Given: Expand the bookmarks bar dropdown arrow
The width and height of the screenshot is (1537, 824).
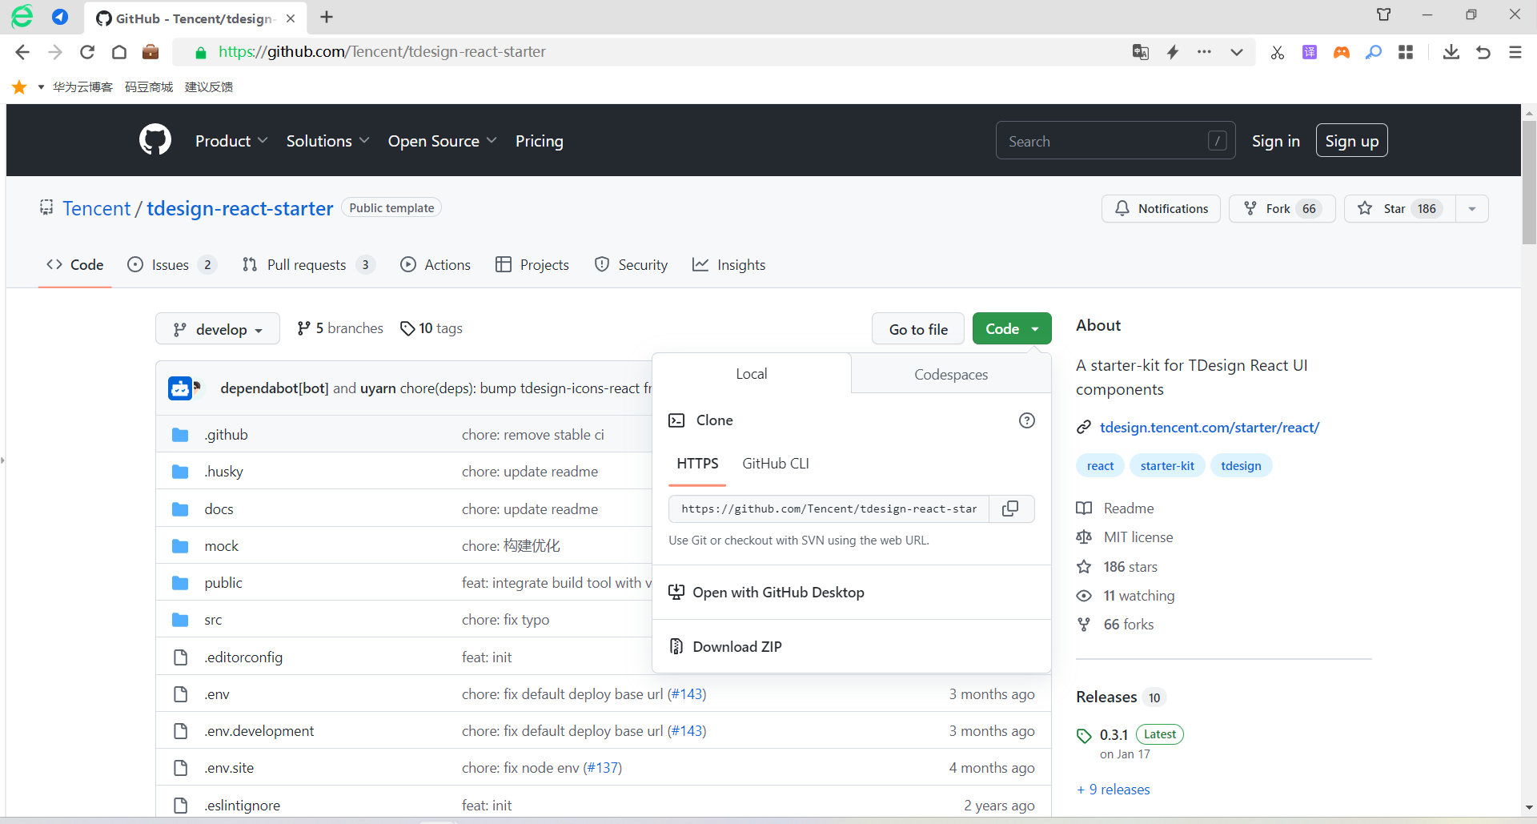Looking at the screenshot, I should 41,86.
